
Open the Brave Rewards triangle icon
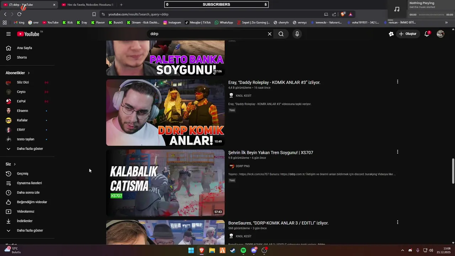(x=350, y=14)
